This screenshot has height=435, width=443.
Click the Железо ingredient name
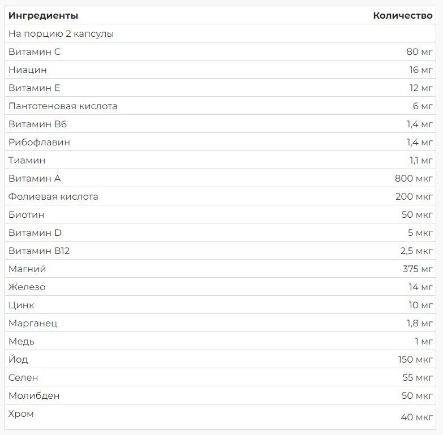(27, 287)
